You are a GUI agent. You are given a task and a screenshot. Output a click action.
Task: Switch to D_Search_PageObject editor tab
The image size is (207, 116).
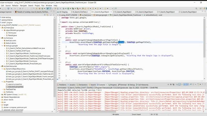tap(122, 12)
